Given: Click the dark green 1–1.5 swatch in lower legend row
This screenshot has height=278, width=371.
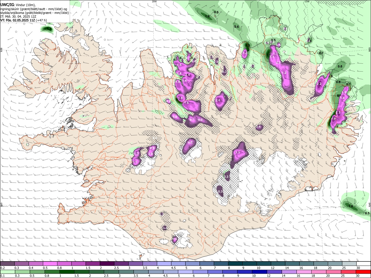Looking at the screenshot, I should coord(67,272).
